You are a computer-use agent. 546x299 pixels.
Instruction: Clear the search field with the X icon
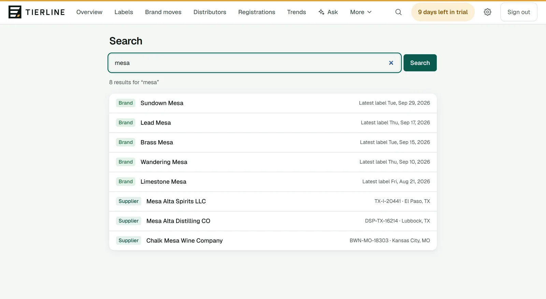[x=391, y=63]
